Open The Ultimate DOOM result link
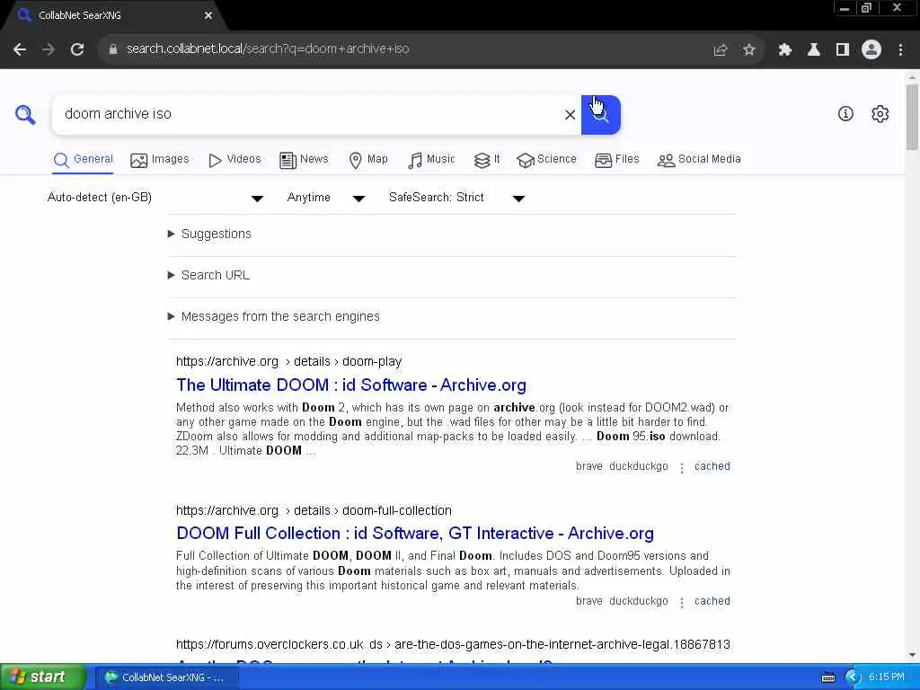 (351, 385)
